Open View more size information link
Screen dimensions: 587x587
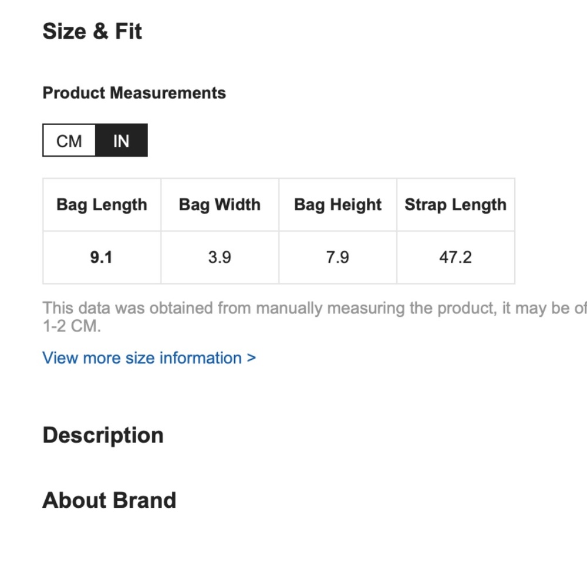(149, 358)
